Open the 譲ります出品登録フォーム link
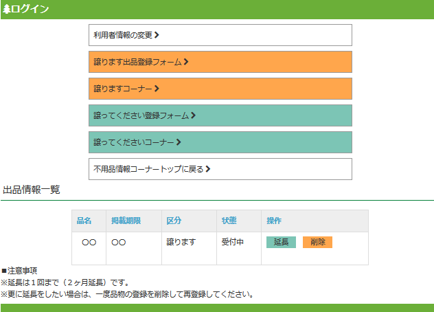 click(x=138, y=62)
